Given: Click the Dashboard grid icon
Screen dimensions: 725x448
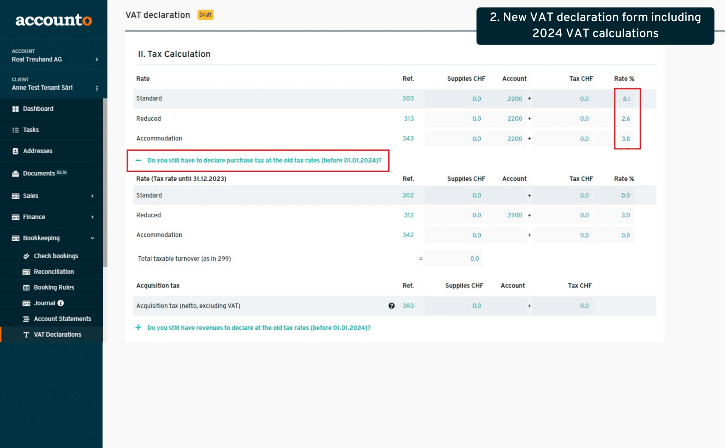Looking at the screenshot, I should tap(15, 109).
